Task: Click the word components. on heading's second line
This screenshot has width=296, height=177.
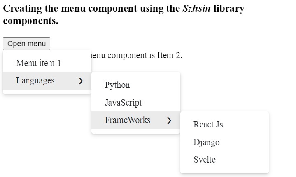Action: point(30,21)
